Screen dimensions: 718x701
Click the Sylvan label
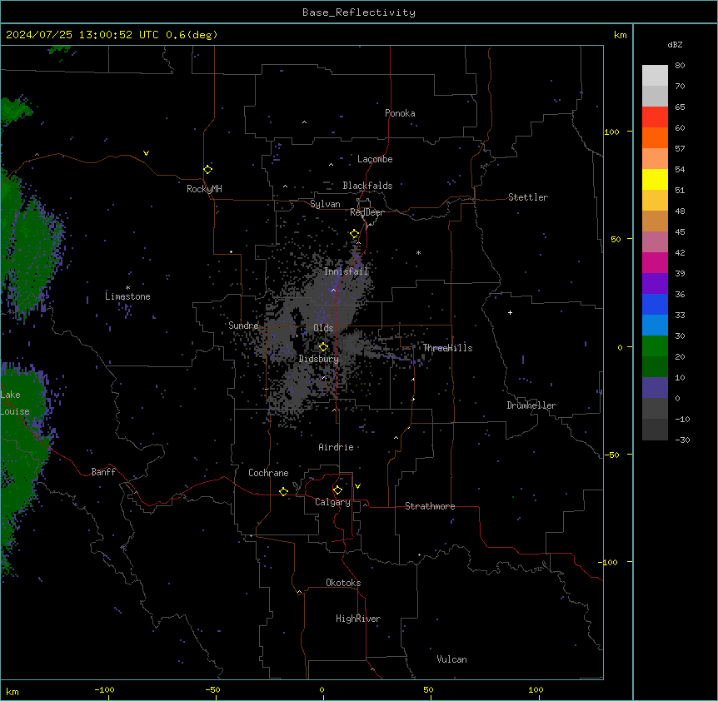coord(325,204)
